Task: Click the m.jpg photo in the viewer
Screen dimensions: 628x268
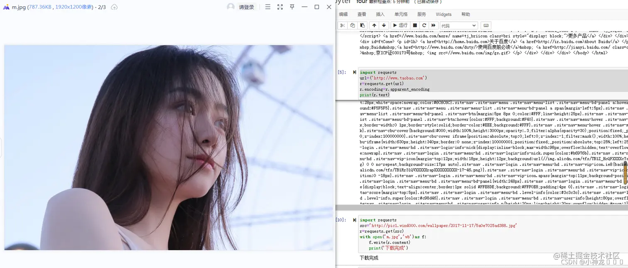Action: pos(168,148)
